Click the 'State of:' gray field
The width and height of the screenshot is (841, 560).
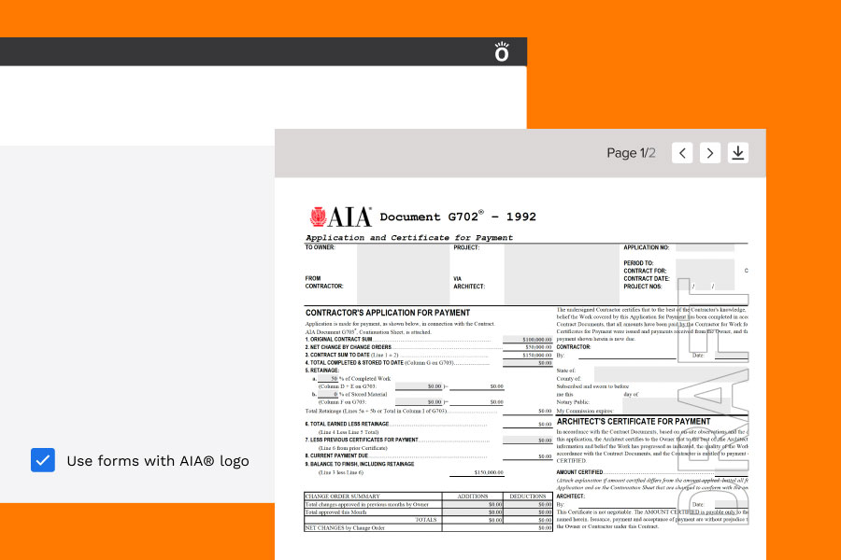670,373
